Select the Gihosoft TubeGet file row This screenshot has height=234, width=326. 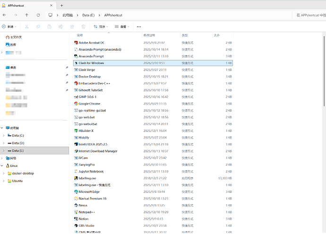coord(153,90)
